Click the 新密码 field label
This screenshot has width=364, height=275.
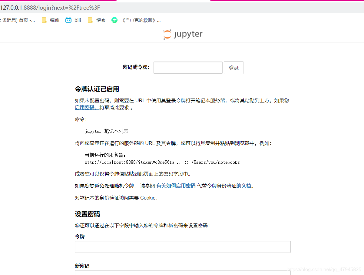(x=82, y=266)
